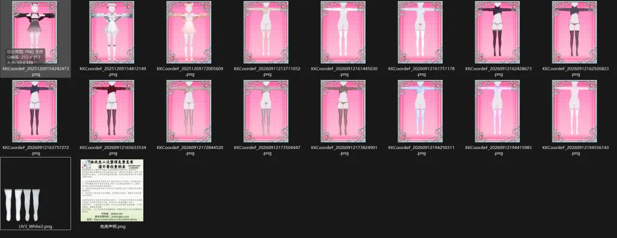The height and width of the screenshot is (238, 617).
Task: Click file name KKCoordeF_20260912172844520.png
Action: click(190, 150)
